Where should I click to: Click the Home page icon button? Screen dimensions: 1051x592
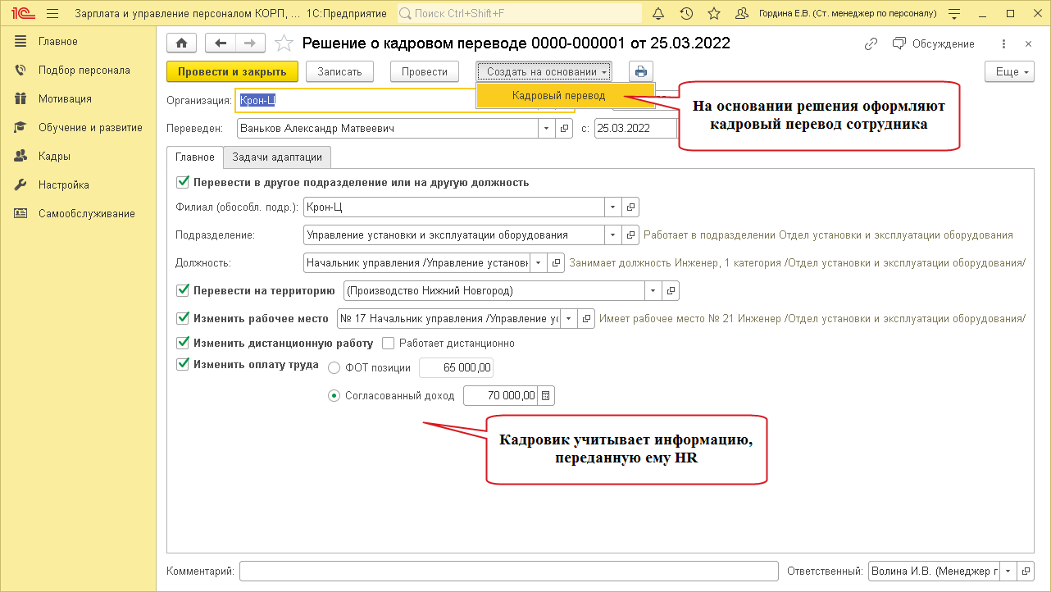181,43
